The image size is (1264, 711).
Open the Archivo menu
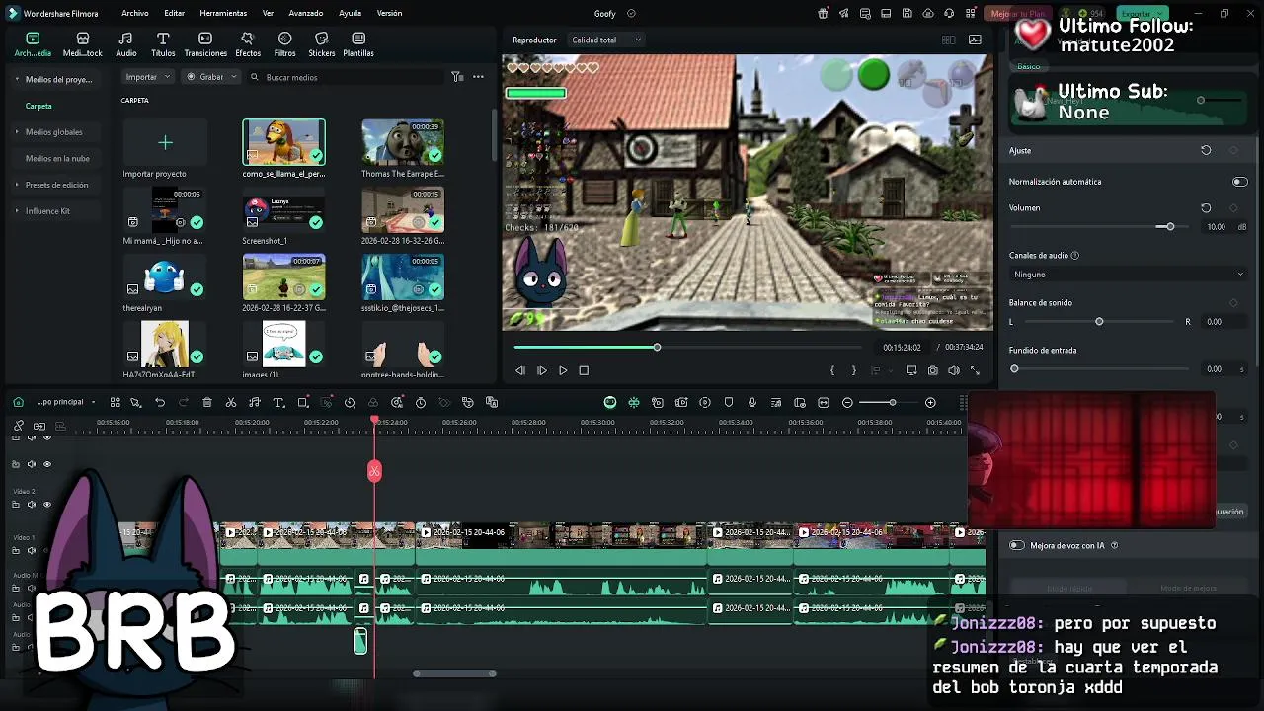(x=135, y=13)
